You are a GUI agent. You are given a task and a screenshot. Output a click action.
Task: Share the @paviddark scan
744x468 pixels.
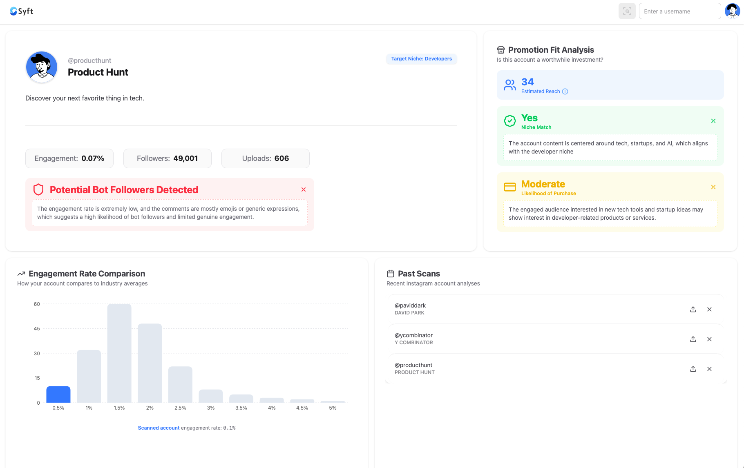693,309
